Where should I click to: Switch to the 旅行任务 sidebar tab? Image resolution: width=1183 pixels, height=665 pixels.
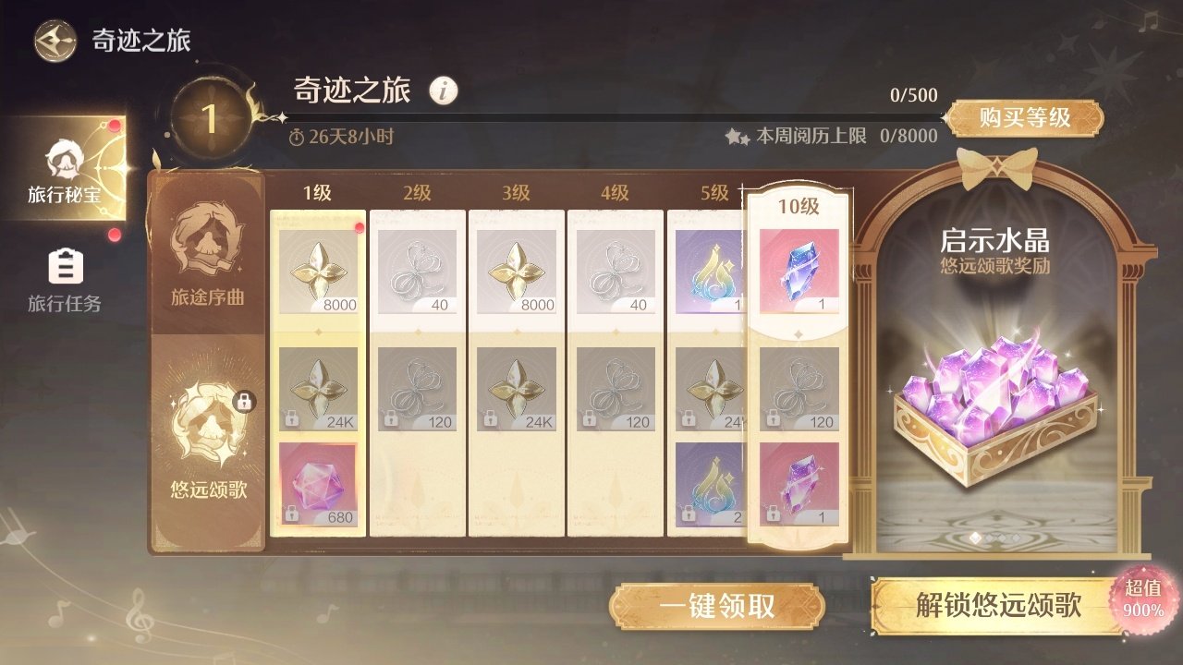click(x=64, y=279)
